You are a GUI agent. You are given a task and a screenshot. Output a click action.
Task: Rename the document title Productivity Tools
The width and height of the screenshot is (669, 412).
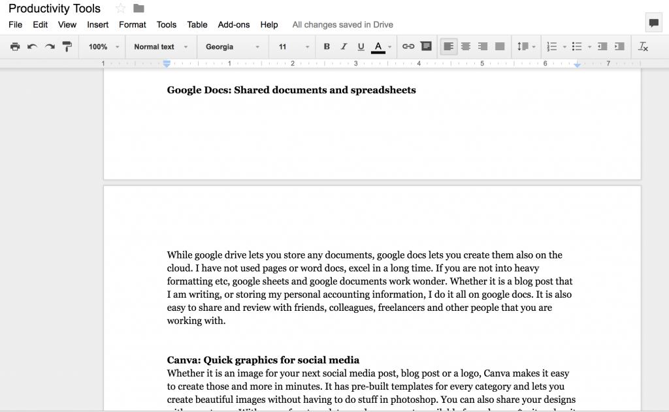(54, 8)
